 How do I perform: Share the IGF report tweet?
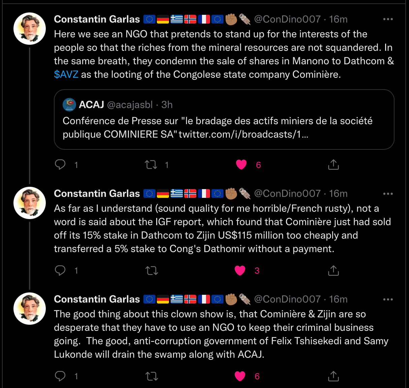[333, 270]
